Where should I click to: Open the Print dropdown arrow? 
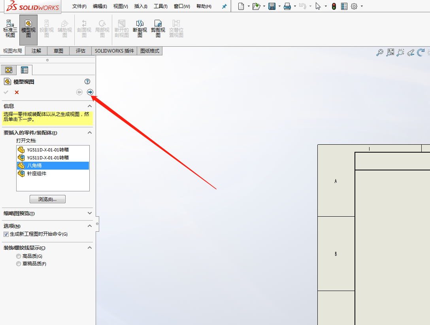click(x=295, y=6)
